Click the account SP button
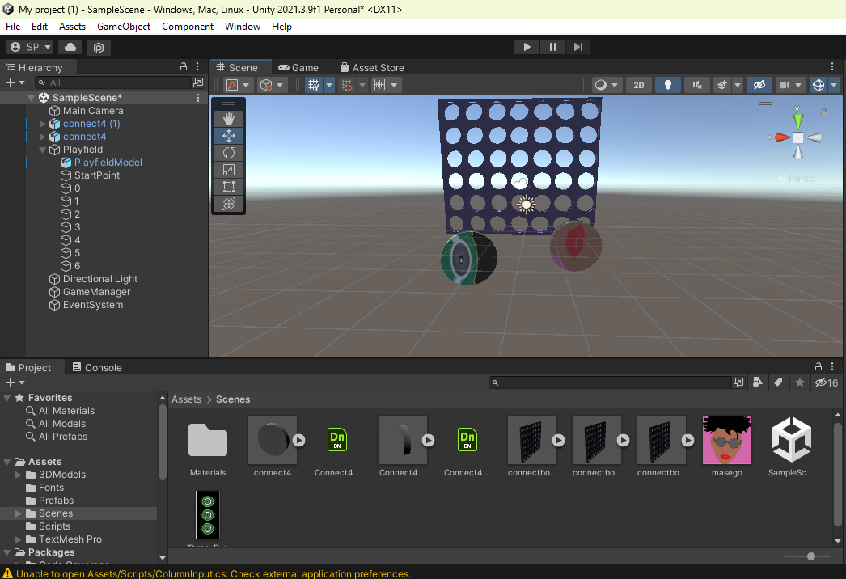Viewport: 846px width, 579px height. tap(31, 47)
